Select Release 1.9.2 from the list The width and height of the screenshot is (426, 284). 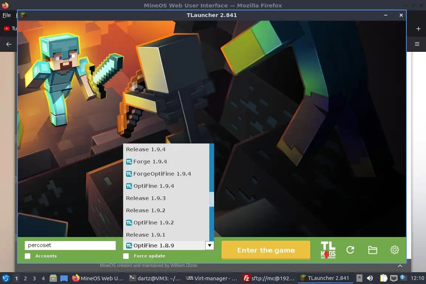tap(166, 211)
